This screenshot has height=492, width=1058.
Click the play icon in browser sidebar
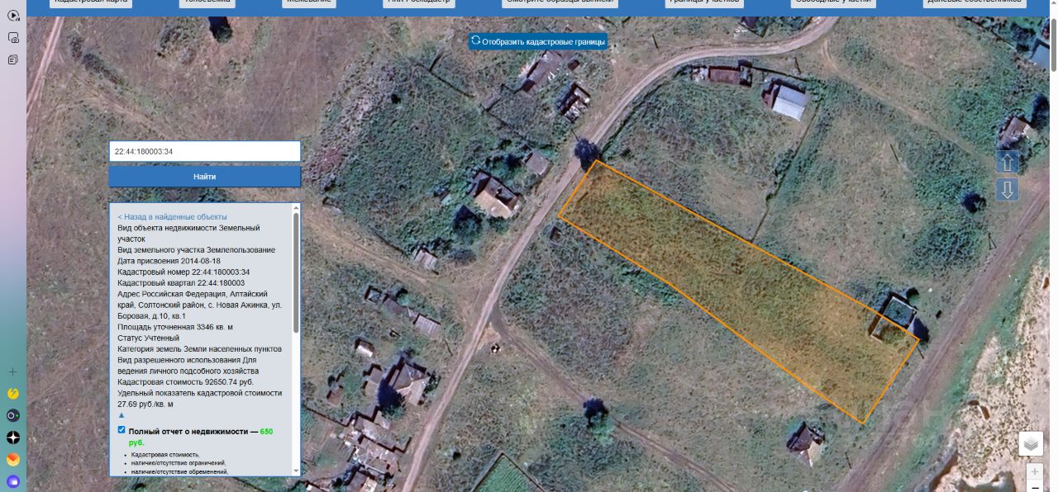pos(13,16)
